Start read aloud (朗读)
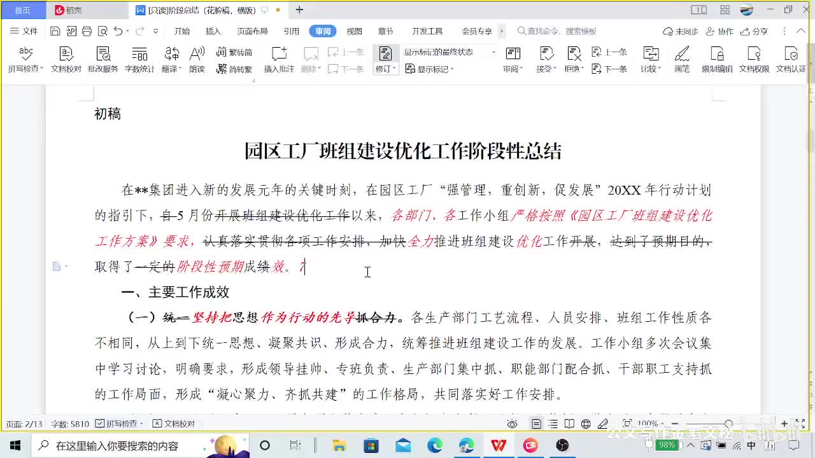 [x=197, y=60]
